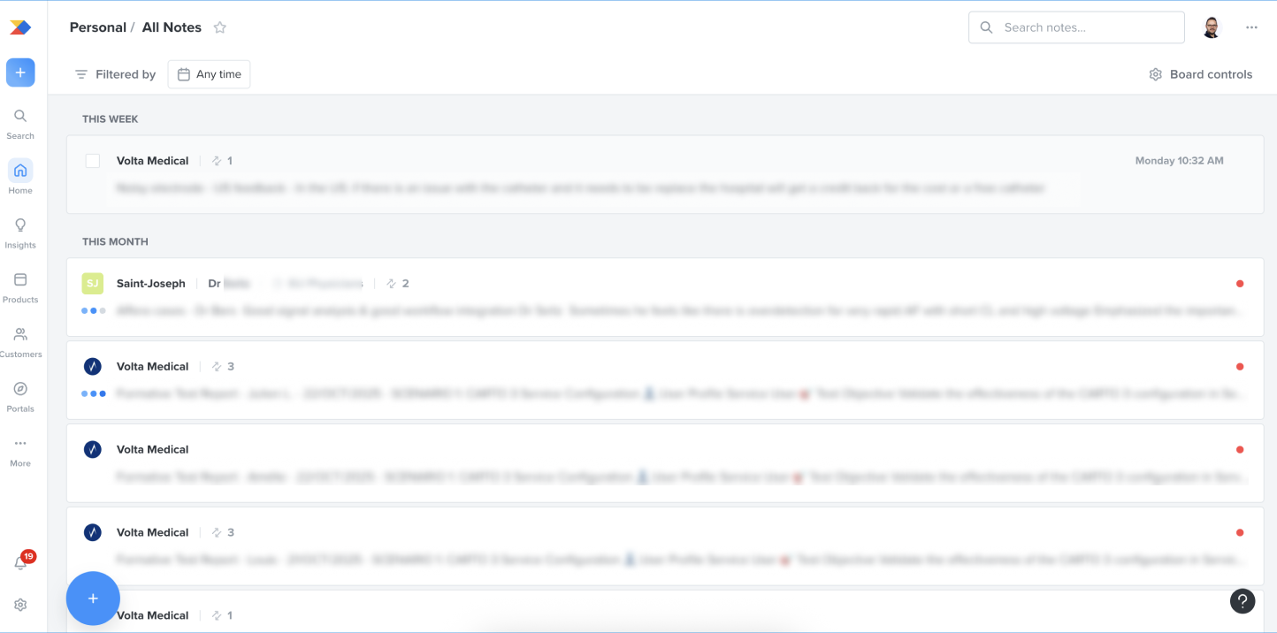Open settings gear in bottom sidebar

(20, 605)
